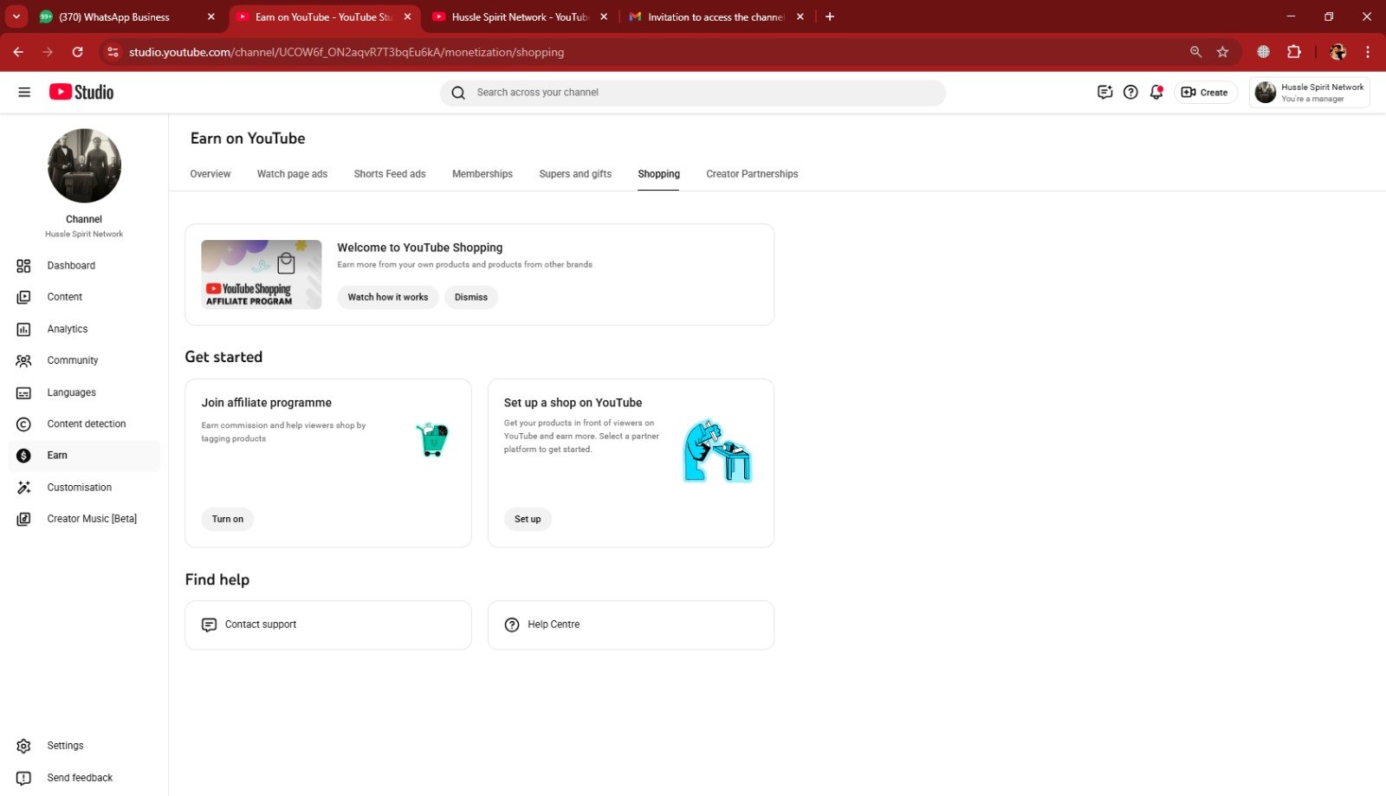The height and width of the screenshot is (796, 1386).
Task: Click the Dashboard sidebar icon
Action: pos(23,266)
